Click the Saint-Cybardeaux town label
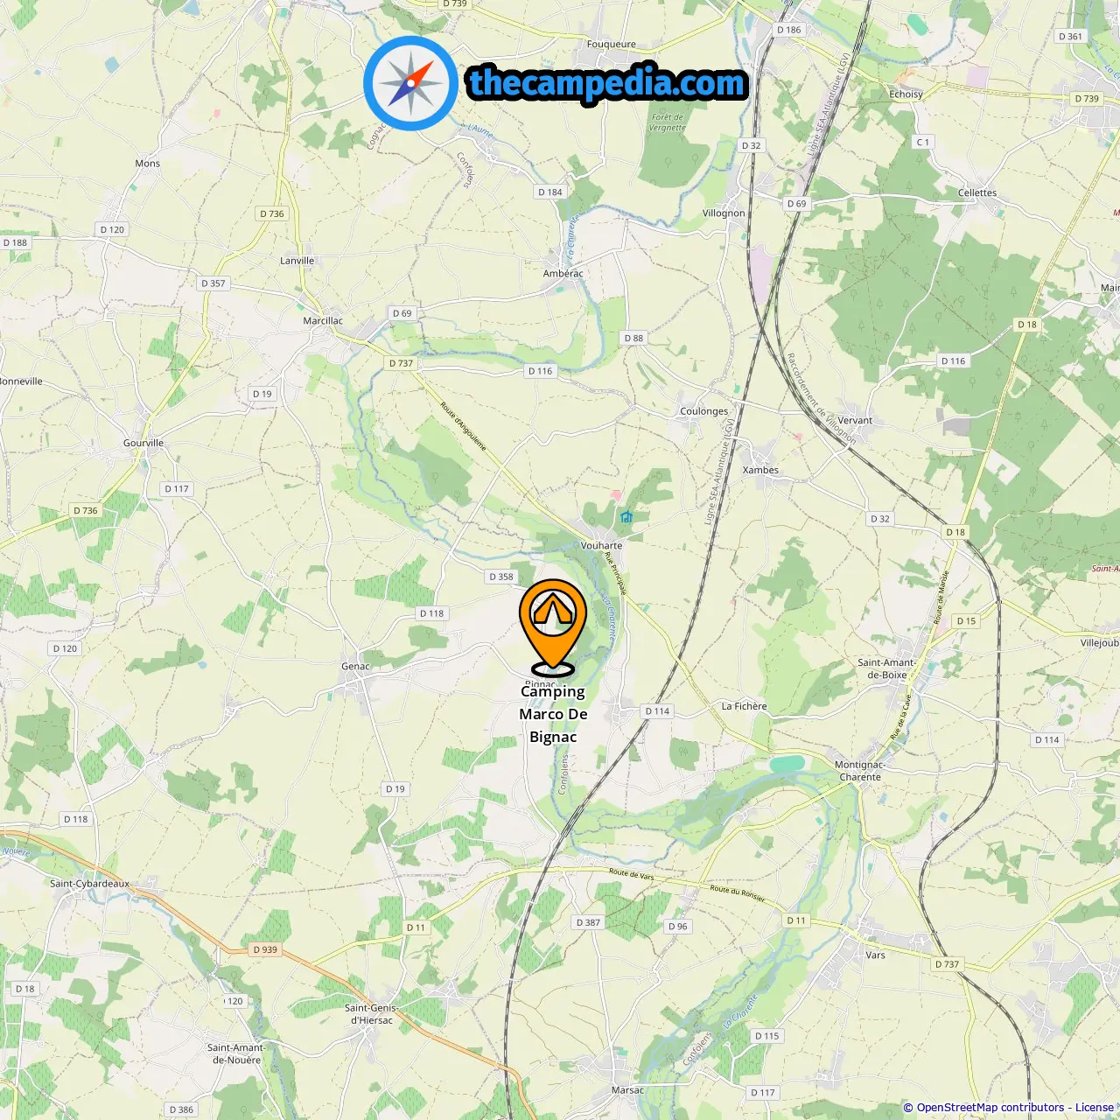Screen dimensions: 1120x1120 [89, 884]
